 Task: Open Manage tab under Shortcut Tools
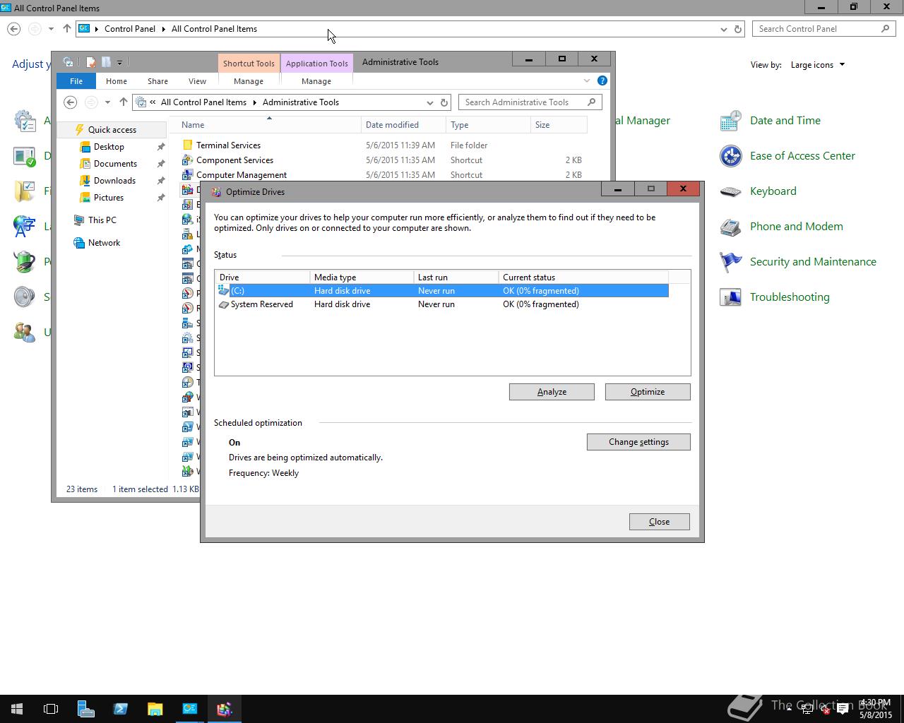pos(249,81)
